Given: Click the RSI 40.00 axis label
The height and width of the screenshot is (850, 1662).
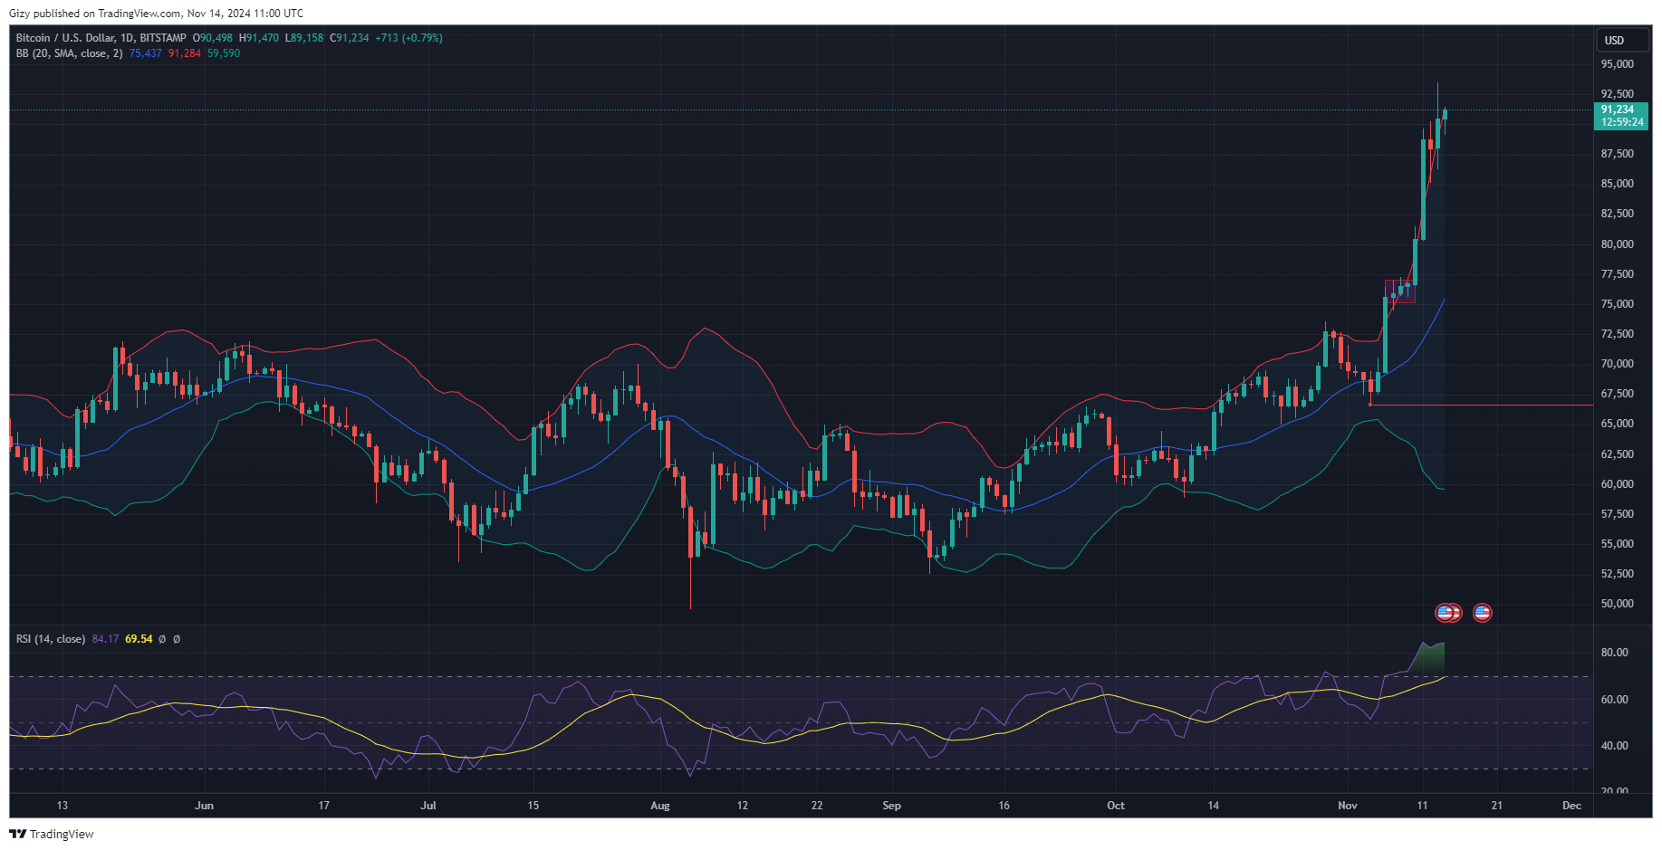Looking at the screenshot, I should click(x=1615, y=746).
